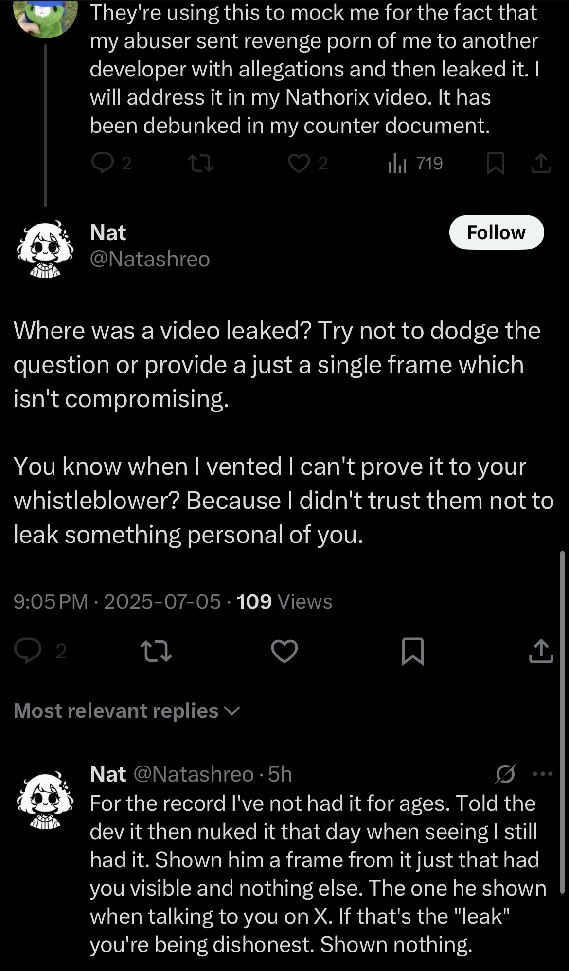Repost the top tweet with 719 views
The height and width of the screenshot is (971, 569).
coord(201,163)
